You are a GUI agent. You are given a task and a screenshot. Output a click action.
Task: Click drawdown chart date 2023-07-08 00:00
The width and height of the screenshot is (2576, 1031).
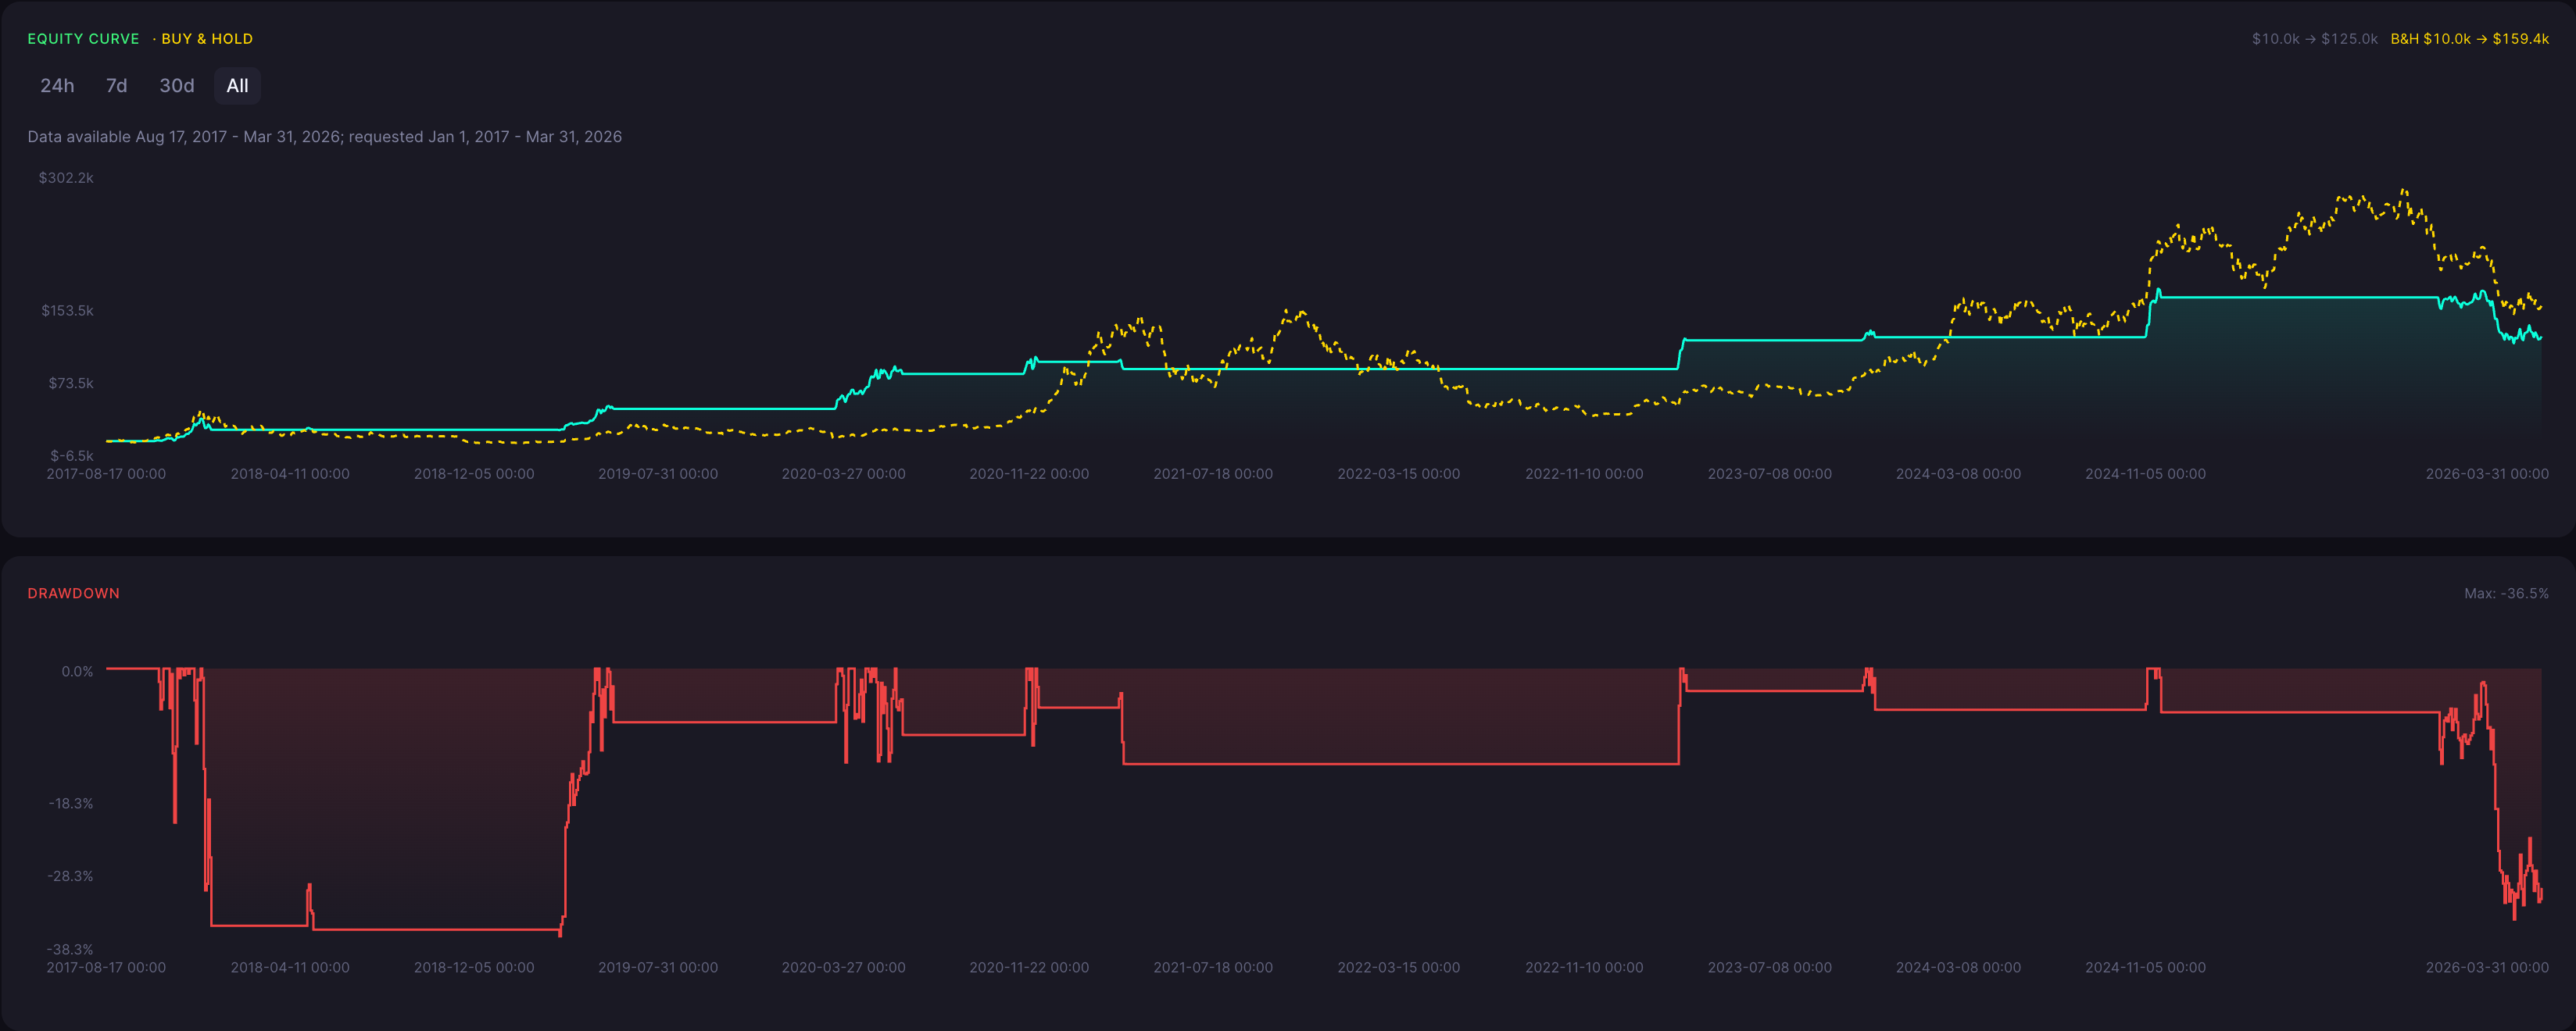point(1769,967)
